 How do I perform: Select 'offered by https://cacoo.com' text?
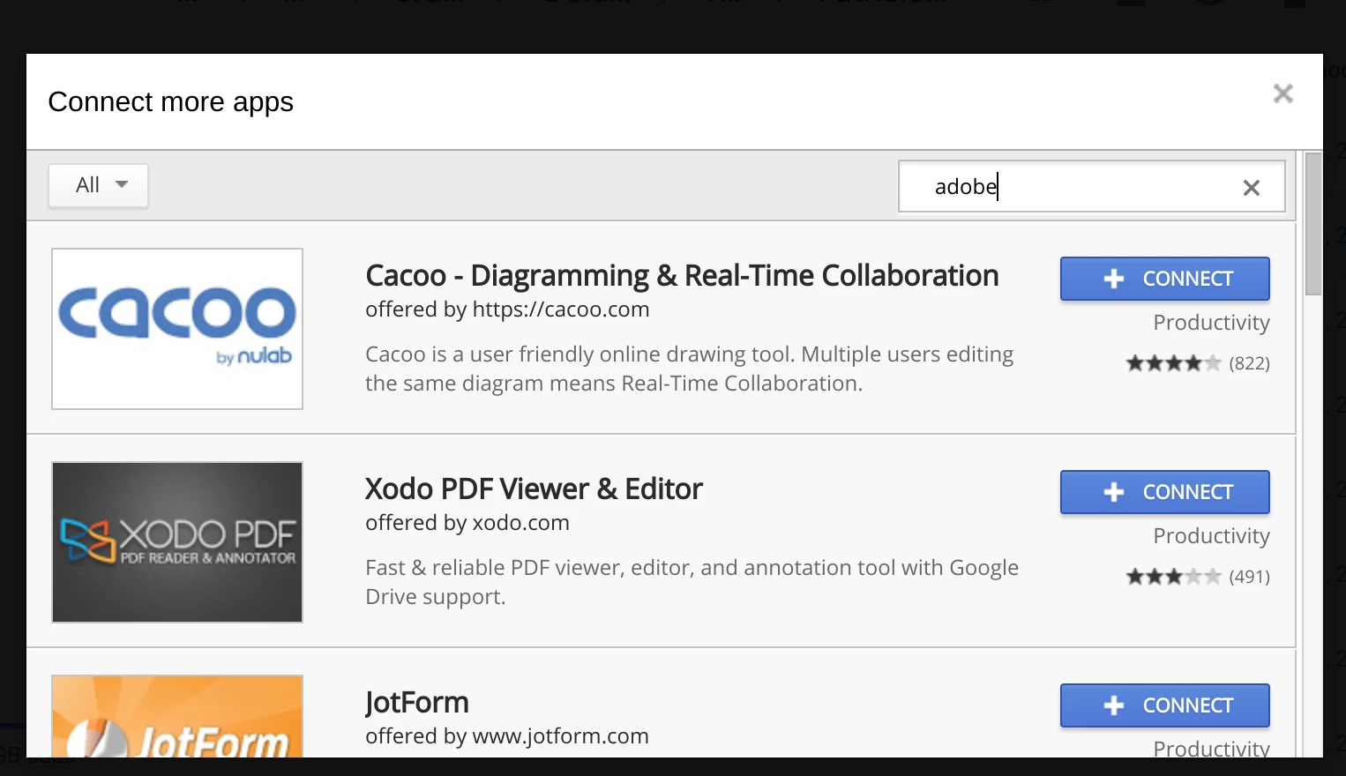pos(507,310)
